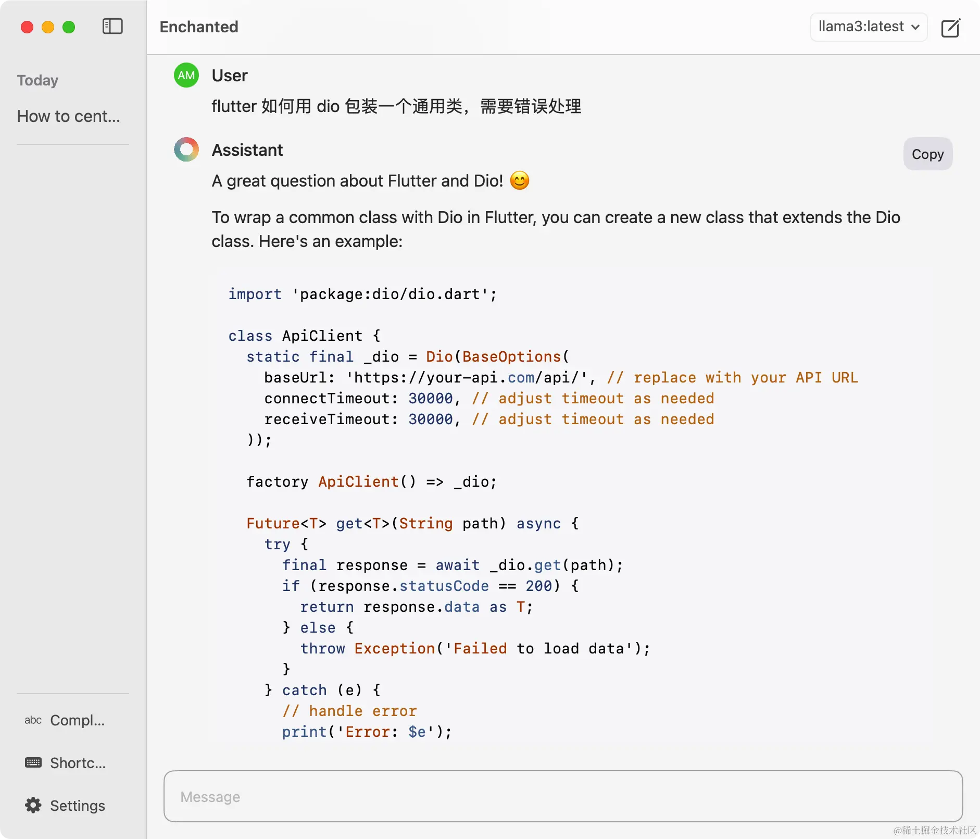Open the llama3:latest model dropdown

[x=869, y=27]
